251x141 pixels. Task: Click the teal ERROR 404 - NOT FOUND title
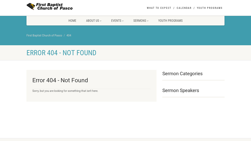(x=61, y=53)
